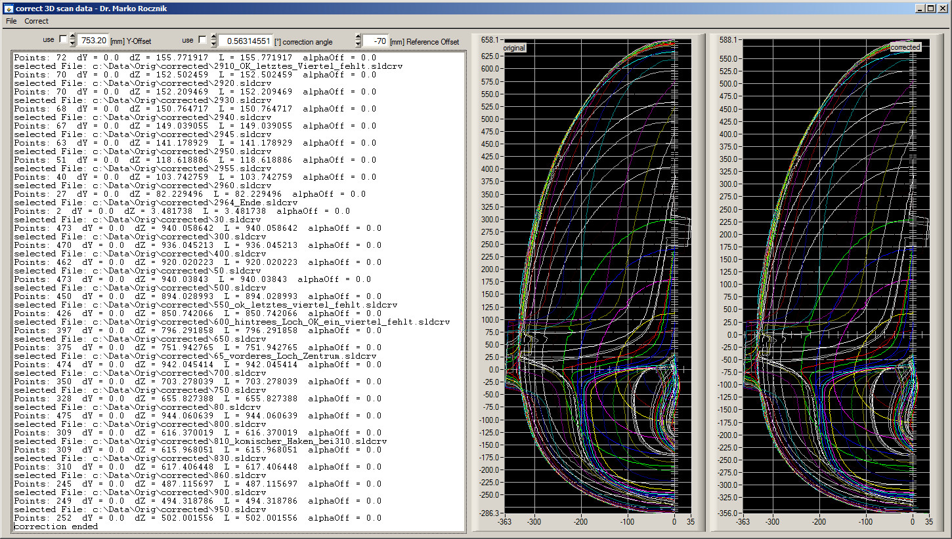Enable the 'use' checkbox for Y-Offset
Screen dimensions: 952x539
point(63,40)
